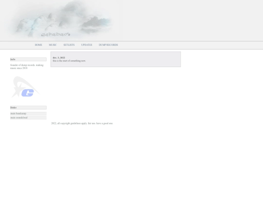The width and height of the screenshot is (263, 197).
Task: Select the links sidebar heading
Action: coord(28,107)
